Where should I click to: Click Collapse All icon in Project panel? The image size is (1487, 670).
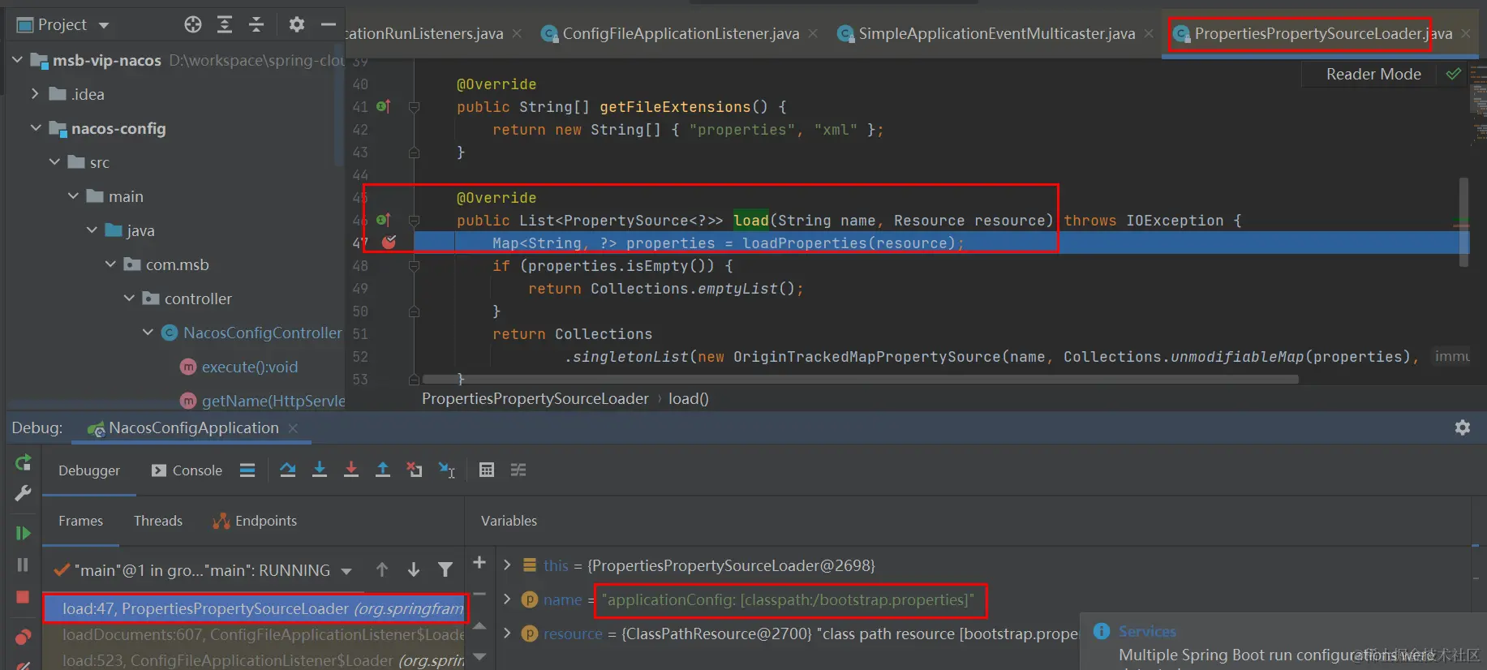256,24
